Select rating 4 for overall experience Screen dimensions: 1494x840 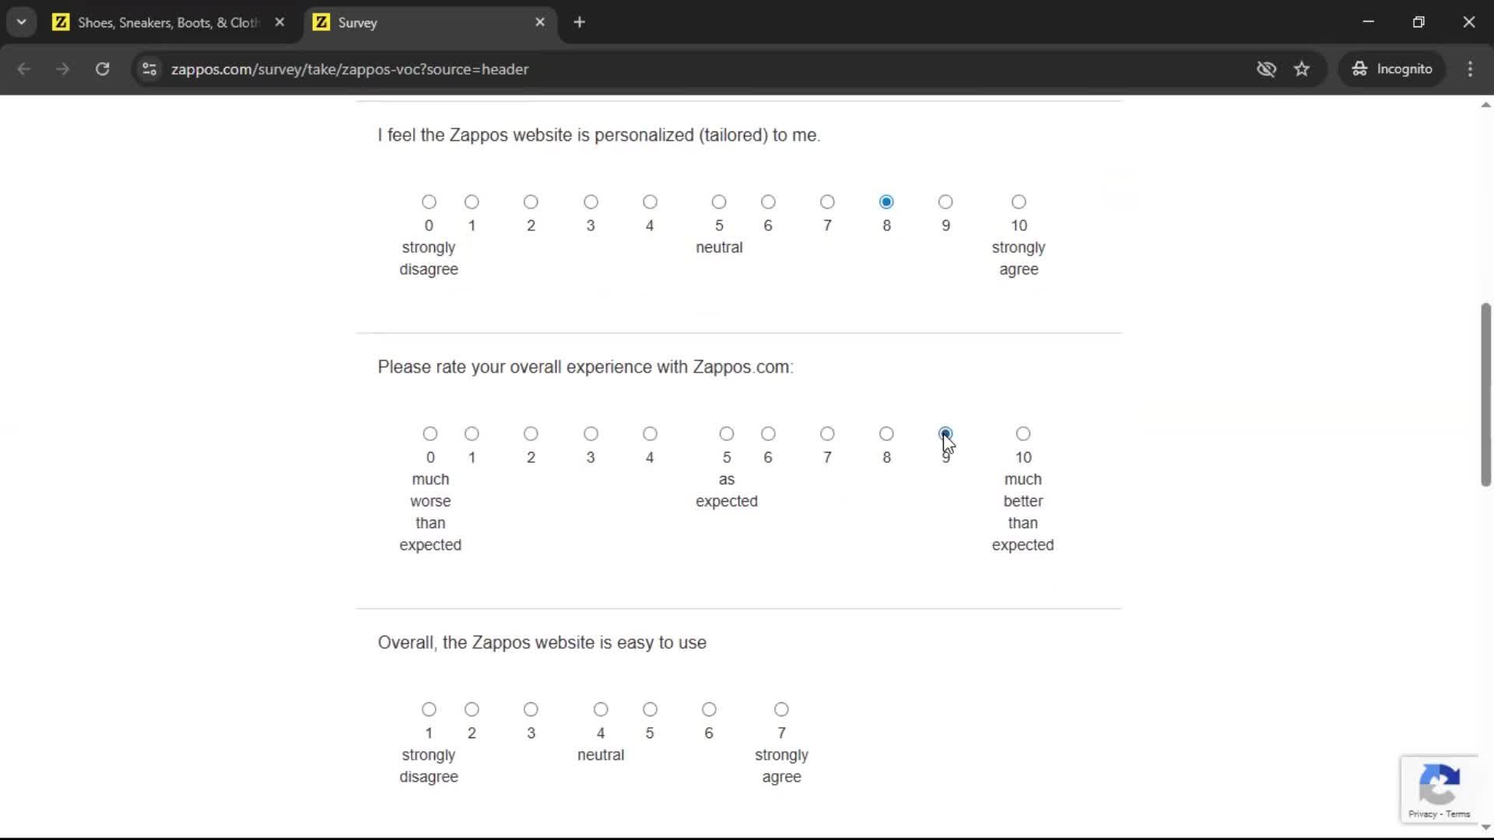[x=650, y=434]
